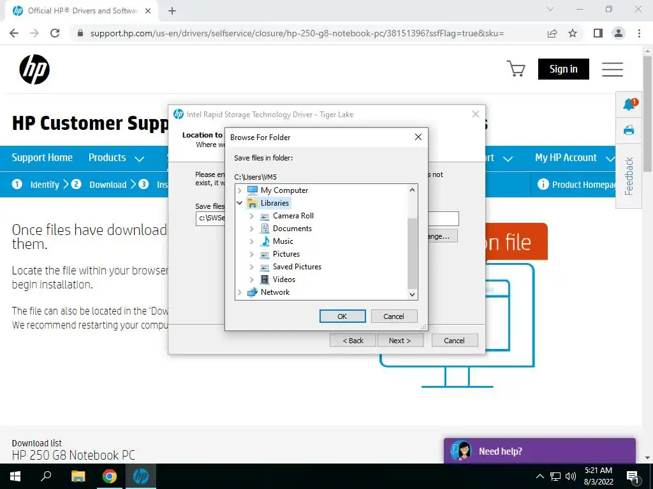Click the notification bell icon
The height and width of the screenshot is (489, 653).
click(629, 104)
